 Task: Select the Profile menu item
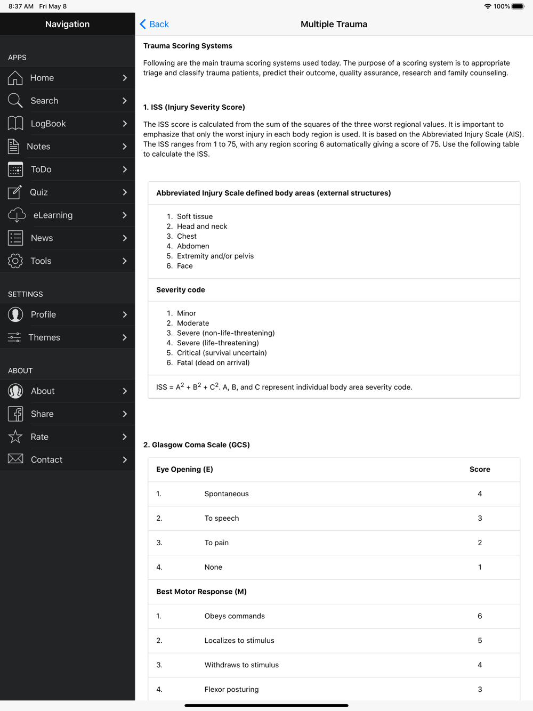67,314
